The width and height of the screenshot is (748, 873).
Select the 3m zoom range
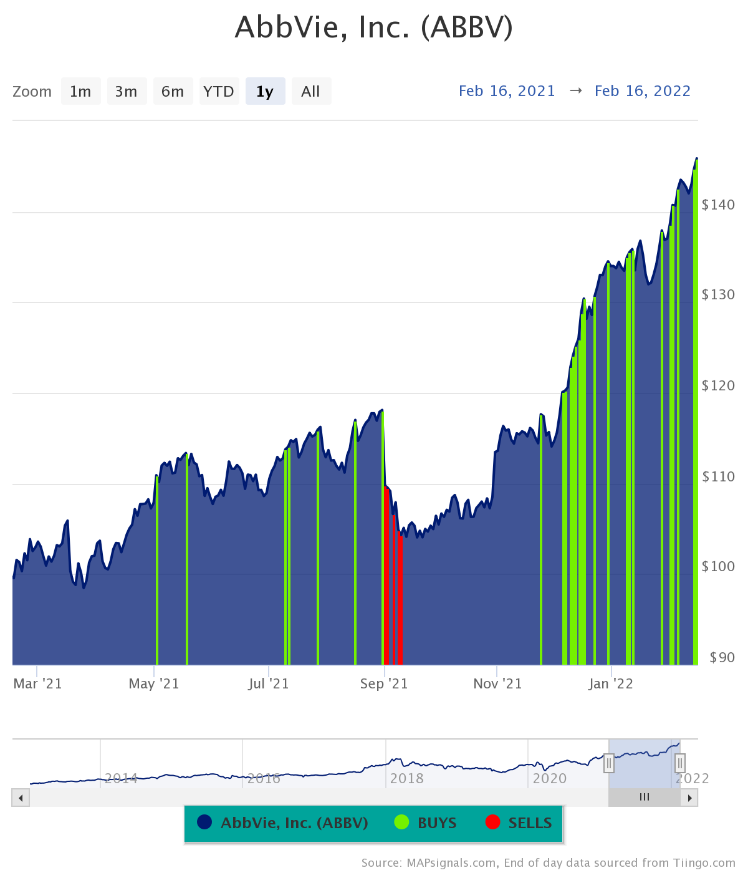point(127,91)
